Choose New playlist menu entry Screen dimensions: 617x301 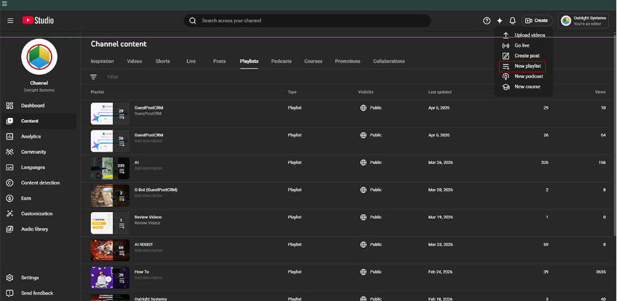pos(522,67)
